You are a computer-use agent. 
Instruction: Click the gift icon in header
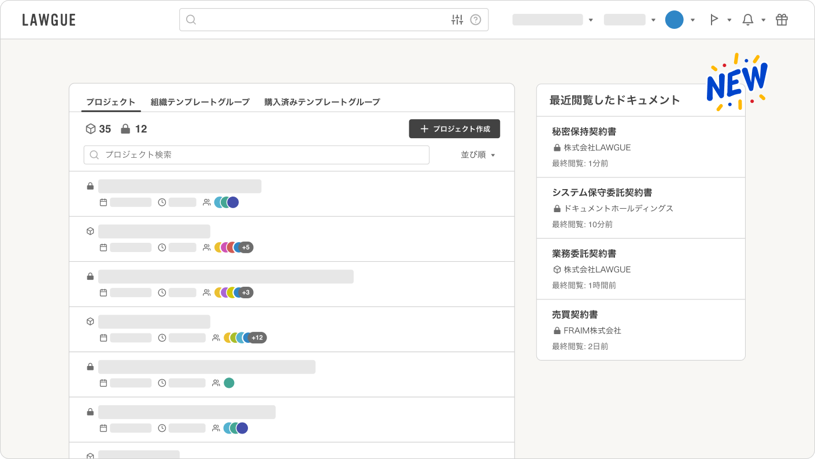click(x=781, y=20)
